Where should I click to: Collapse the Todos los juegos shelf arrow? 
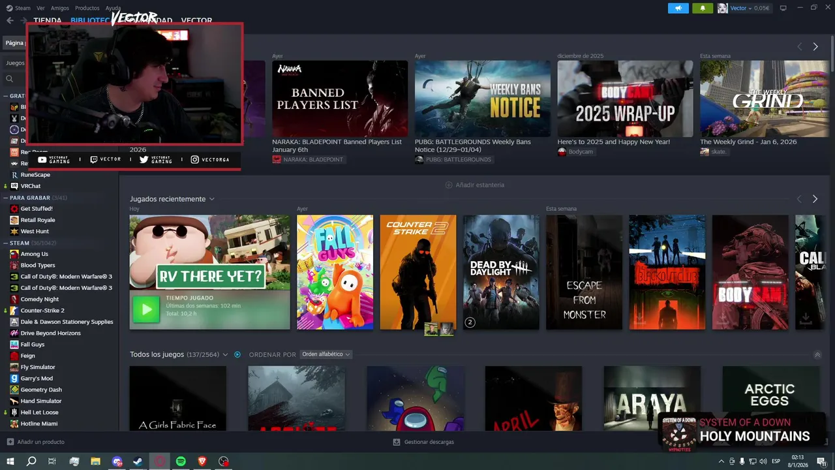click(x=817, y=354)
